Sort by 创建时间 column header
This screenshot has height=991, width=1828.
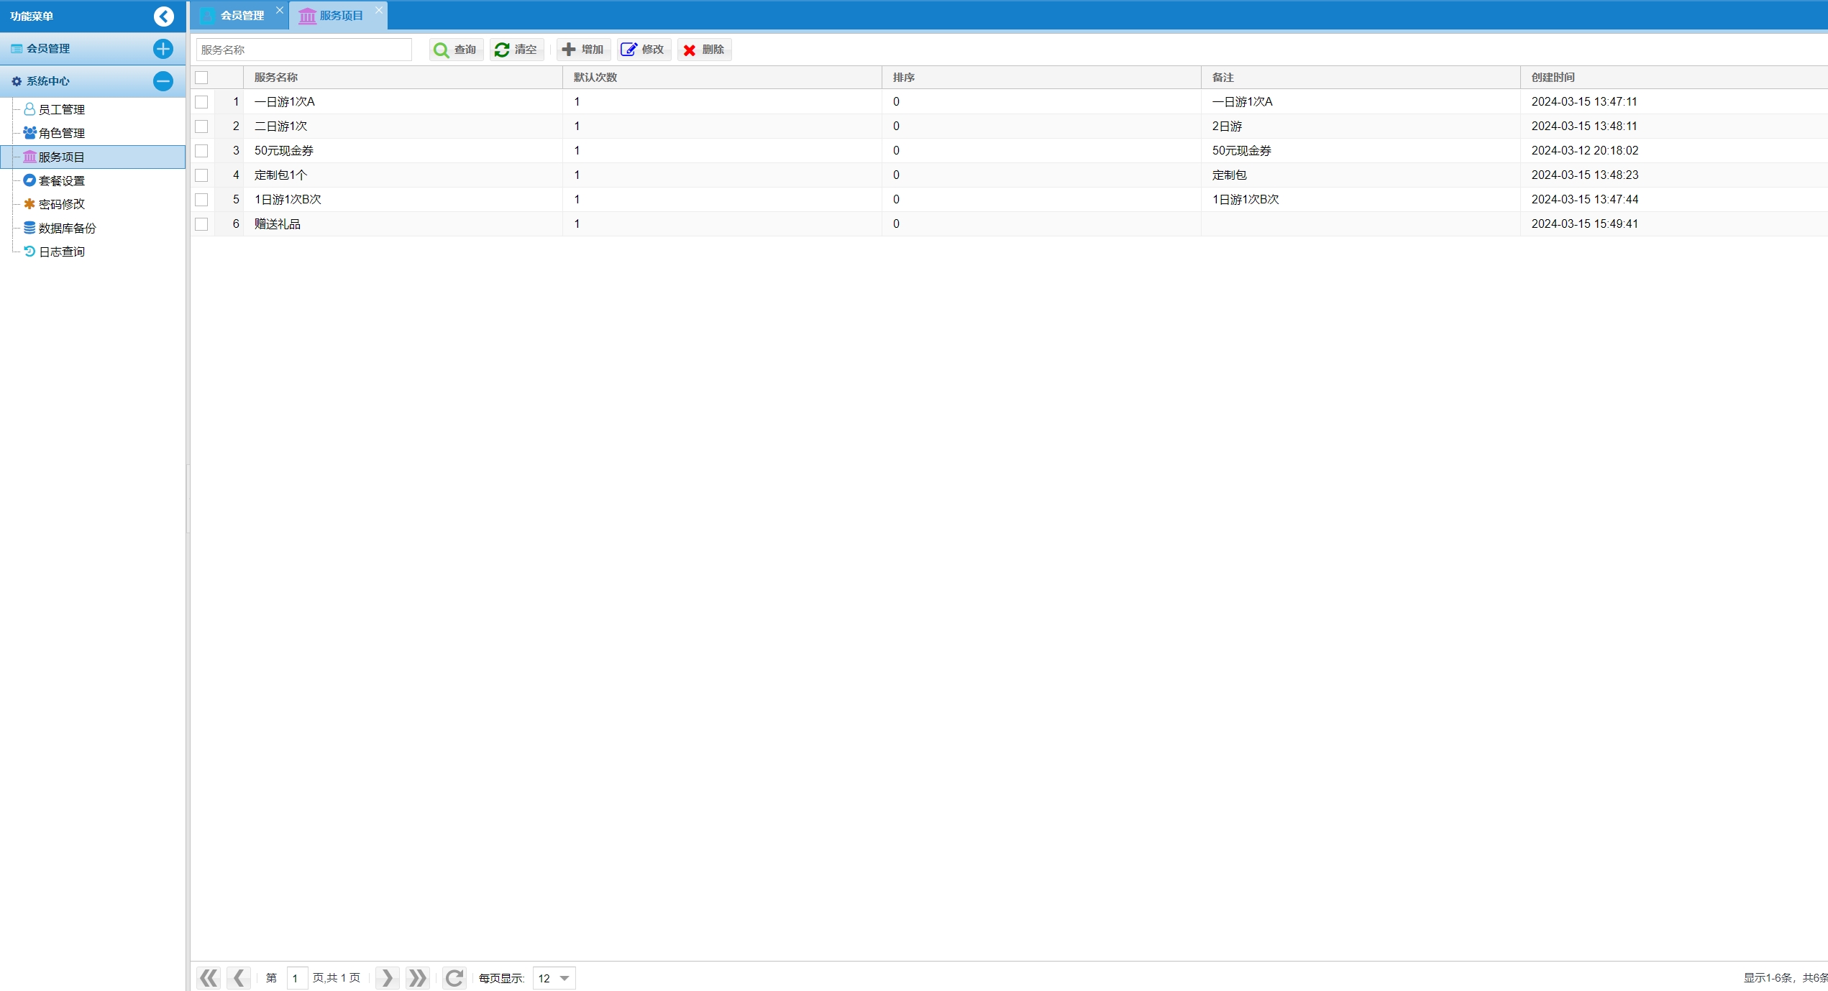coord(1674,78)
